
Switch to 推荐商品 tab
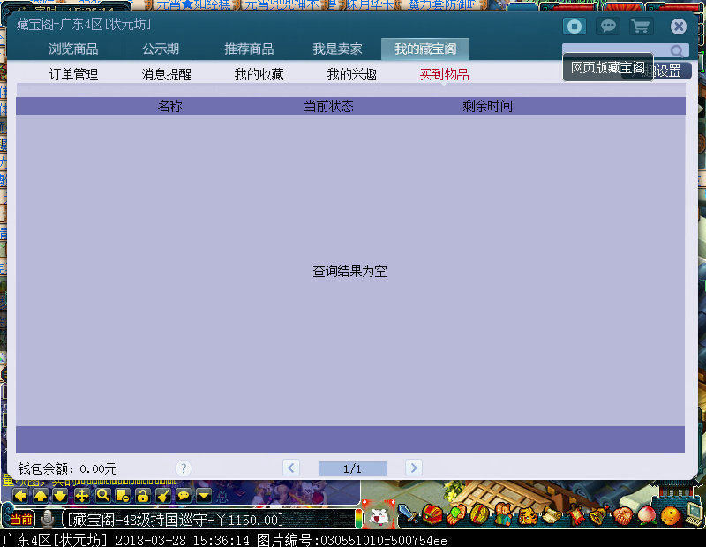pos(249,49)
